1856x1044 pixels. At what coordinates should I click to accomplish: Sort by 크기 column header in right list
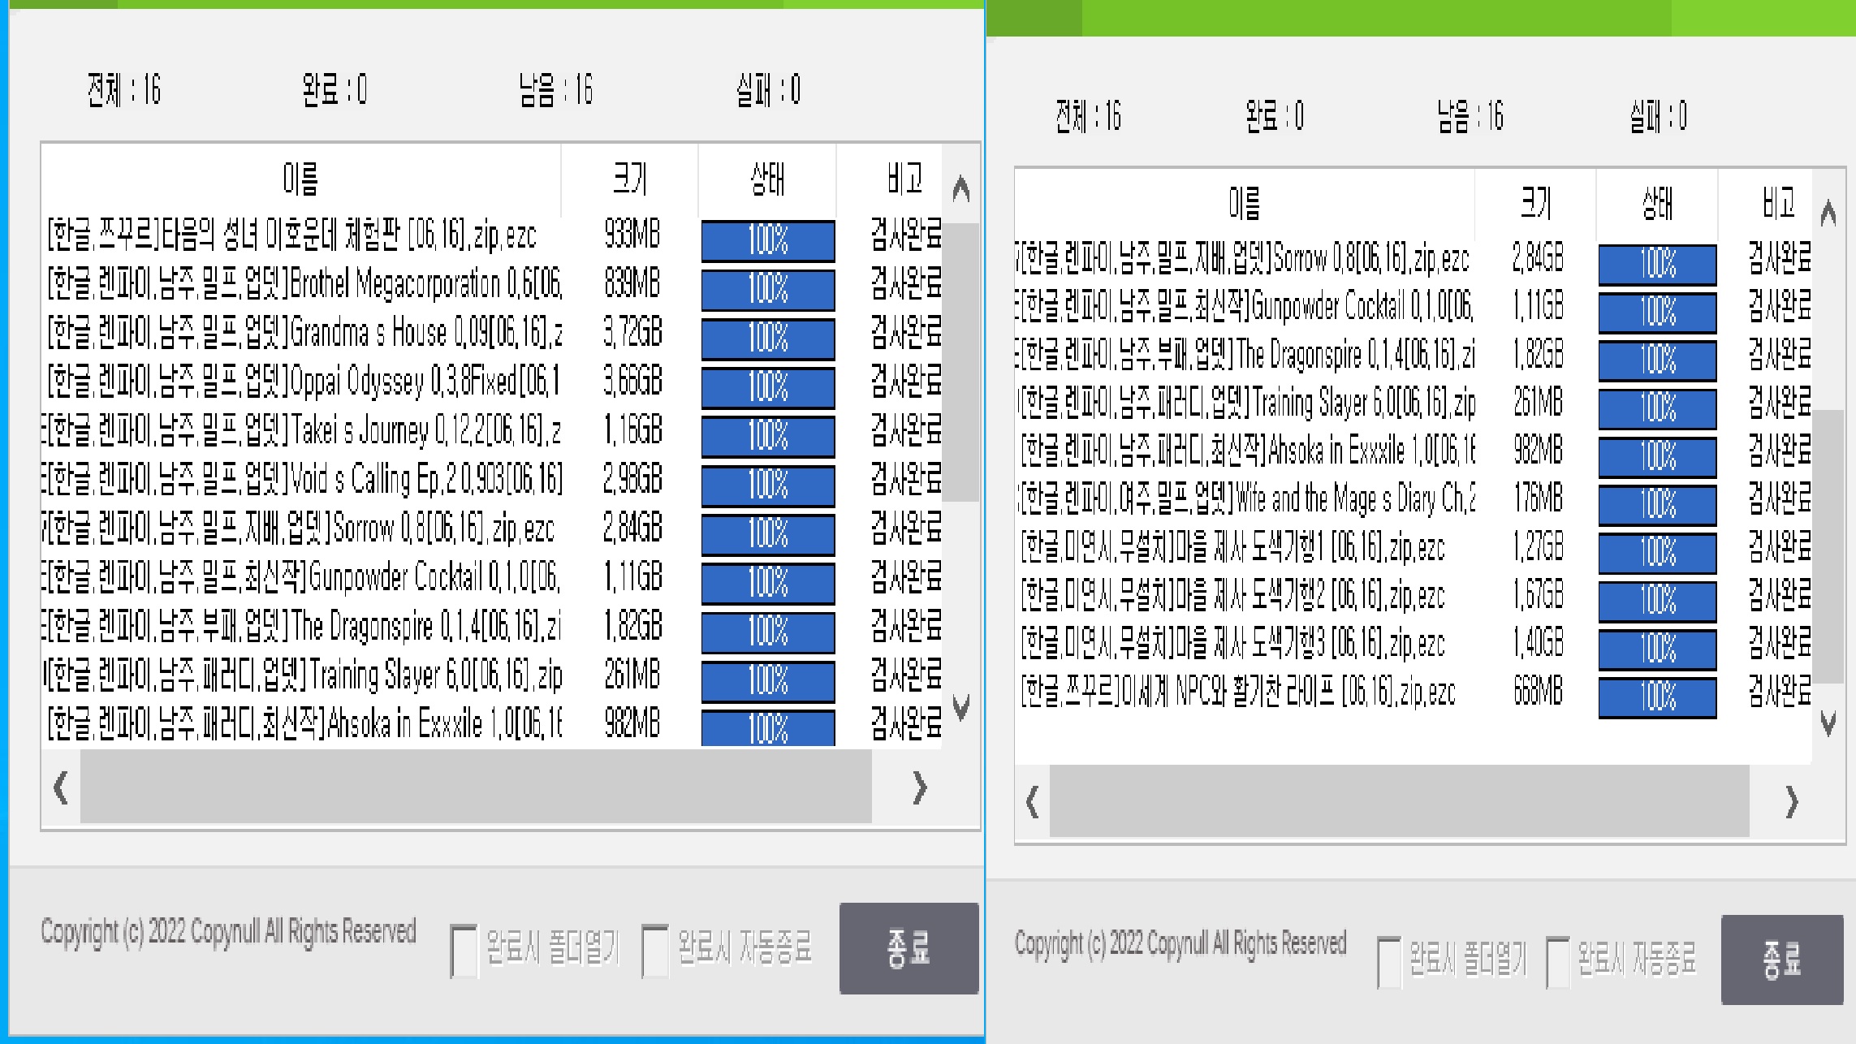[x=1534, y=203]
